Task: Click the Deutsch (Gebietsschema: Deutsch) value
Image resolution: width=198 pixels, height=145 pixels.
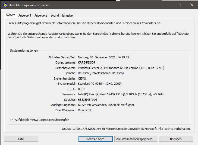Action: click(x=101, y=73)
